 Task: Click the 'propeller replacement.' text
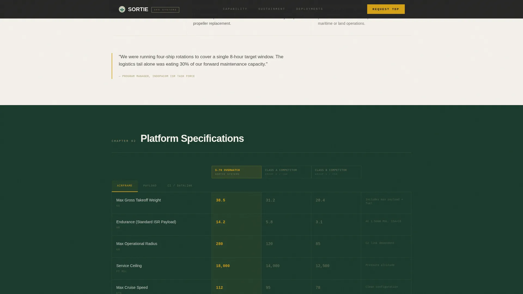(x=212, y=23)
